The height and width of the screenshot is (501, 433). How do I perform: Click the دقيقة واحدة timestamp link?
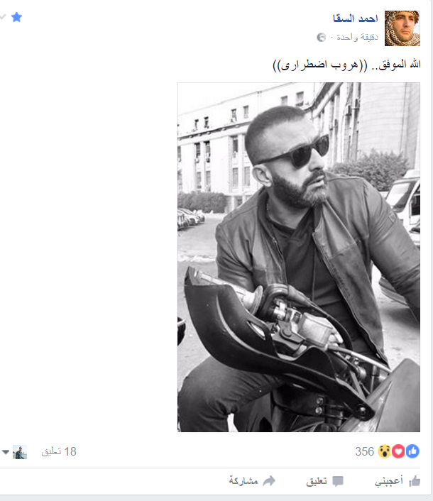tap(357, 38)
